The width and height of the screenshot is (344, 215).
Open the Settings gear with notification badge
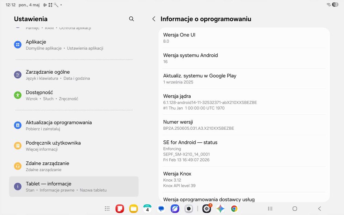click(x=207, y=209)
